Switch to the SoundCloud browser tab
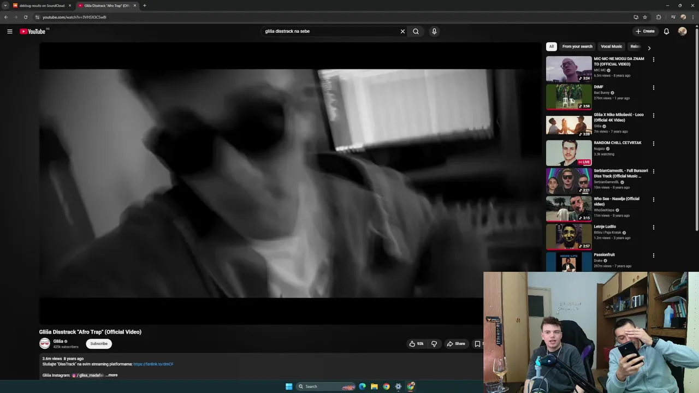 coord(42,5)
